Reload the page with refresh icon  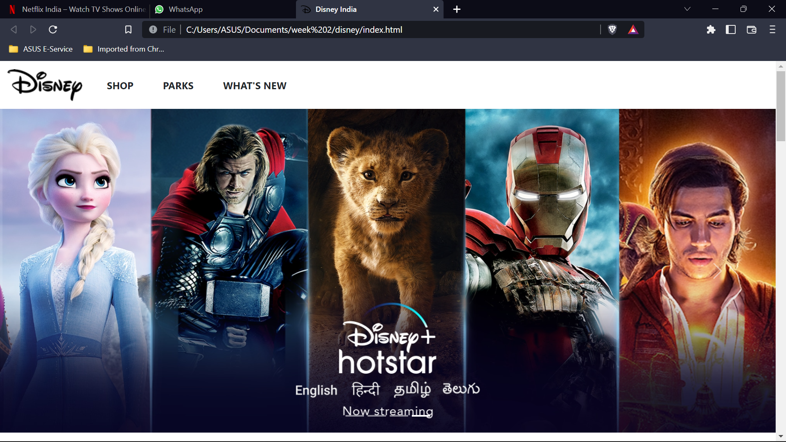click(x=53, y=29)
